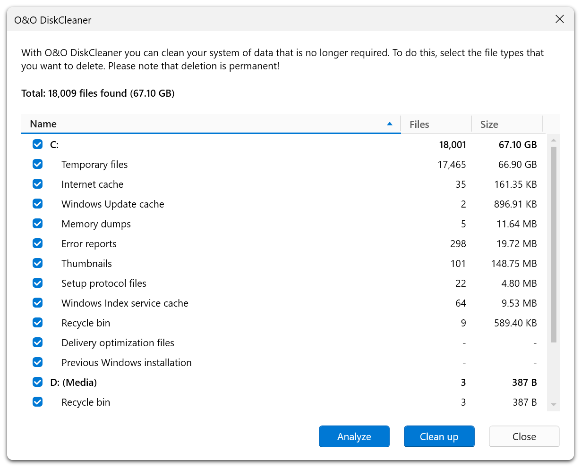
Task: Uncheck Recycle bin under D: (Media)
Action: click(x=37, y=402)
